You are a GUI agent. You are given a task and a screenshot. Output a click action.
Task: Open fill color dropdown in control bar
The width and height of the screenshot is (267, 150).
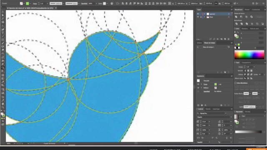point(24,3)
